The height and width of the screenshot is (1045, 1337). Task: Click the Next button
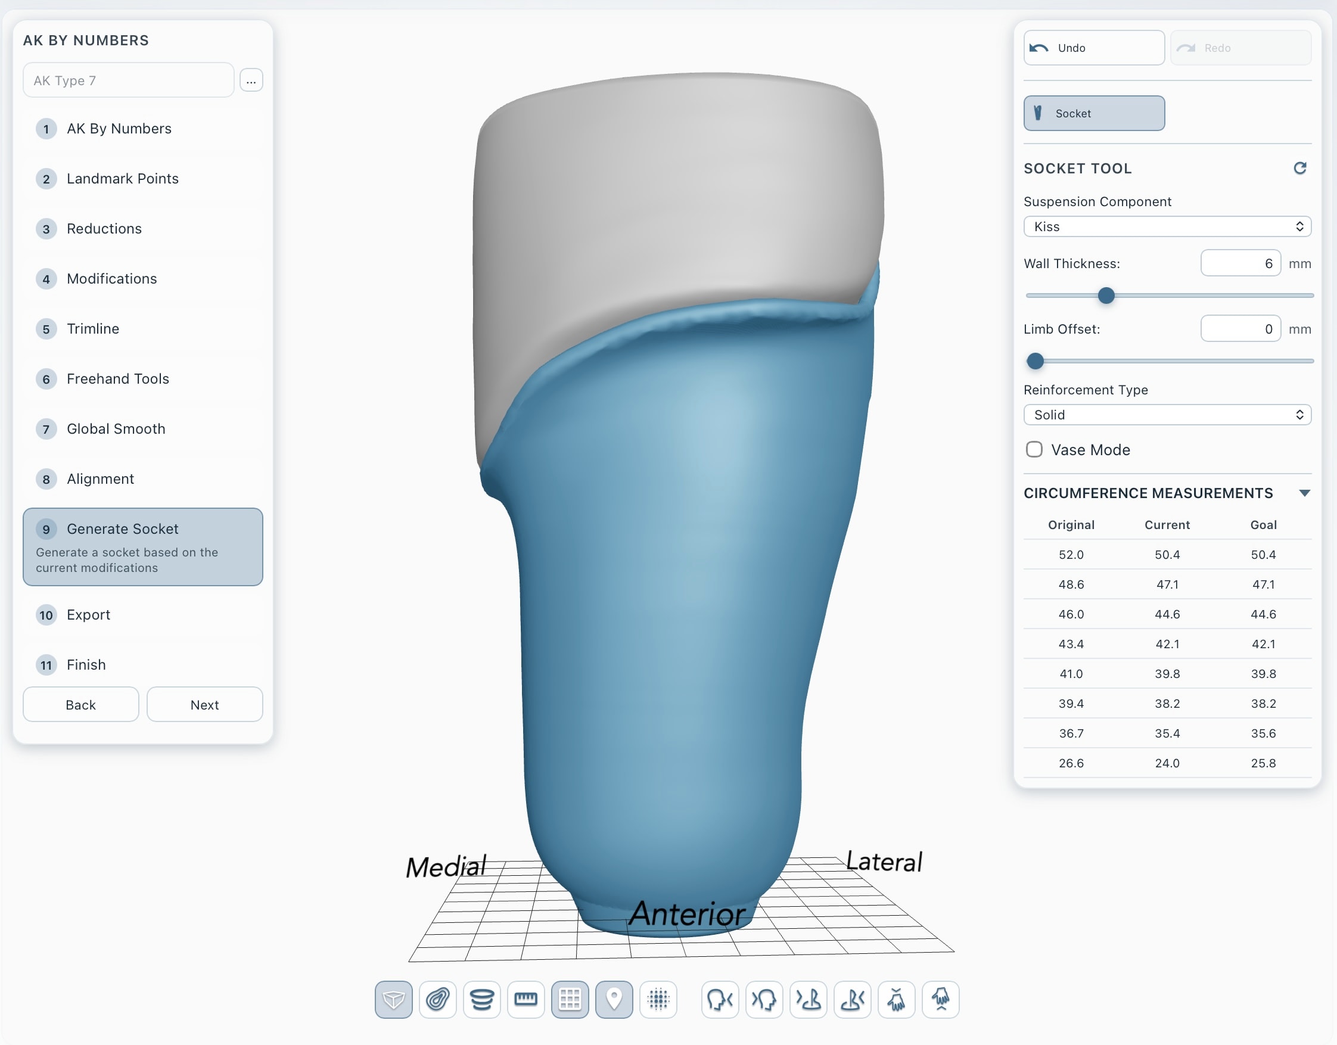pos(204,705)
